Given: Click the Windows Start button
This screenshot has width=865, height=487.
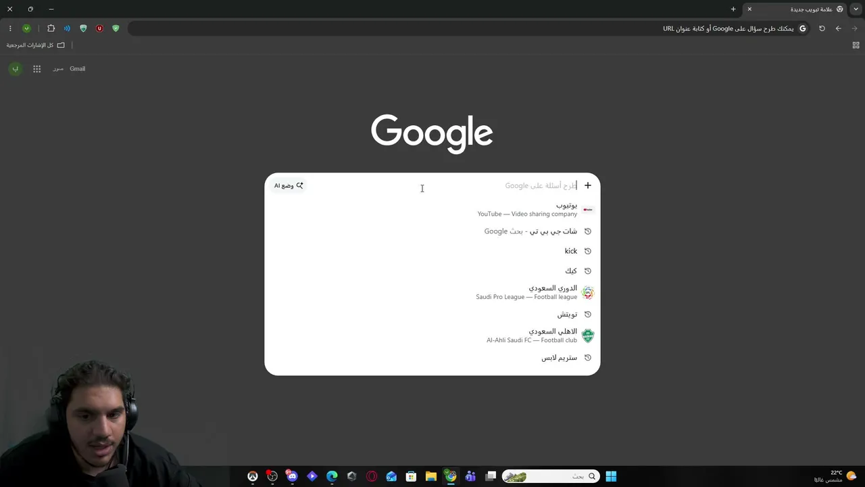Looking at the screenshot, I should click(x=611, y=476).
